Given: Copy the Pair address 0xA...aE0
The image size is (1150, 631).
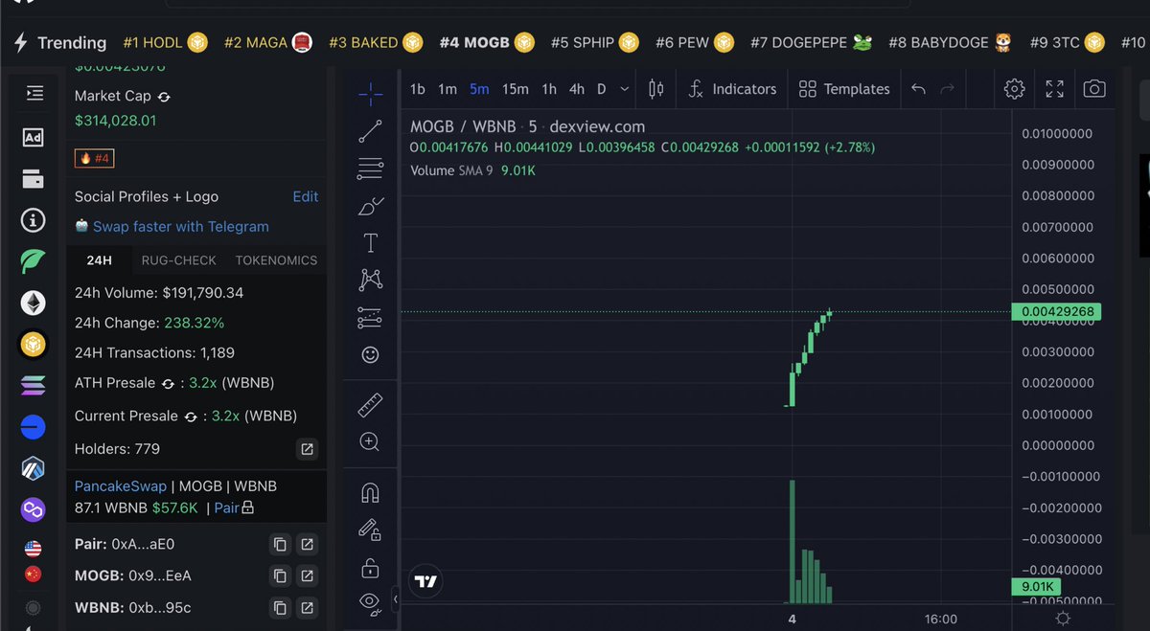Looking at the screenshot, I should coord(280,545).
